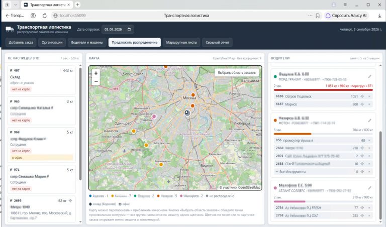Remove order 2734 РЦ FRESH from driver
The width and height of the screenshot is (386, 227).
(369, 208)
